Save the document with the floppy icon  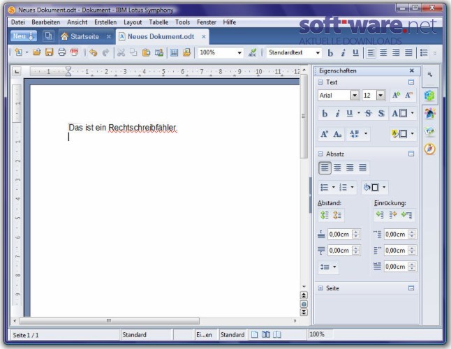pyautogui.click(x=49, y=52)
